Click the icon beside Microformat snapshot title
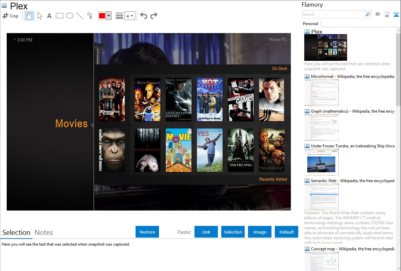 pos(307,77)
